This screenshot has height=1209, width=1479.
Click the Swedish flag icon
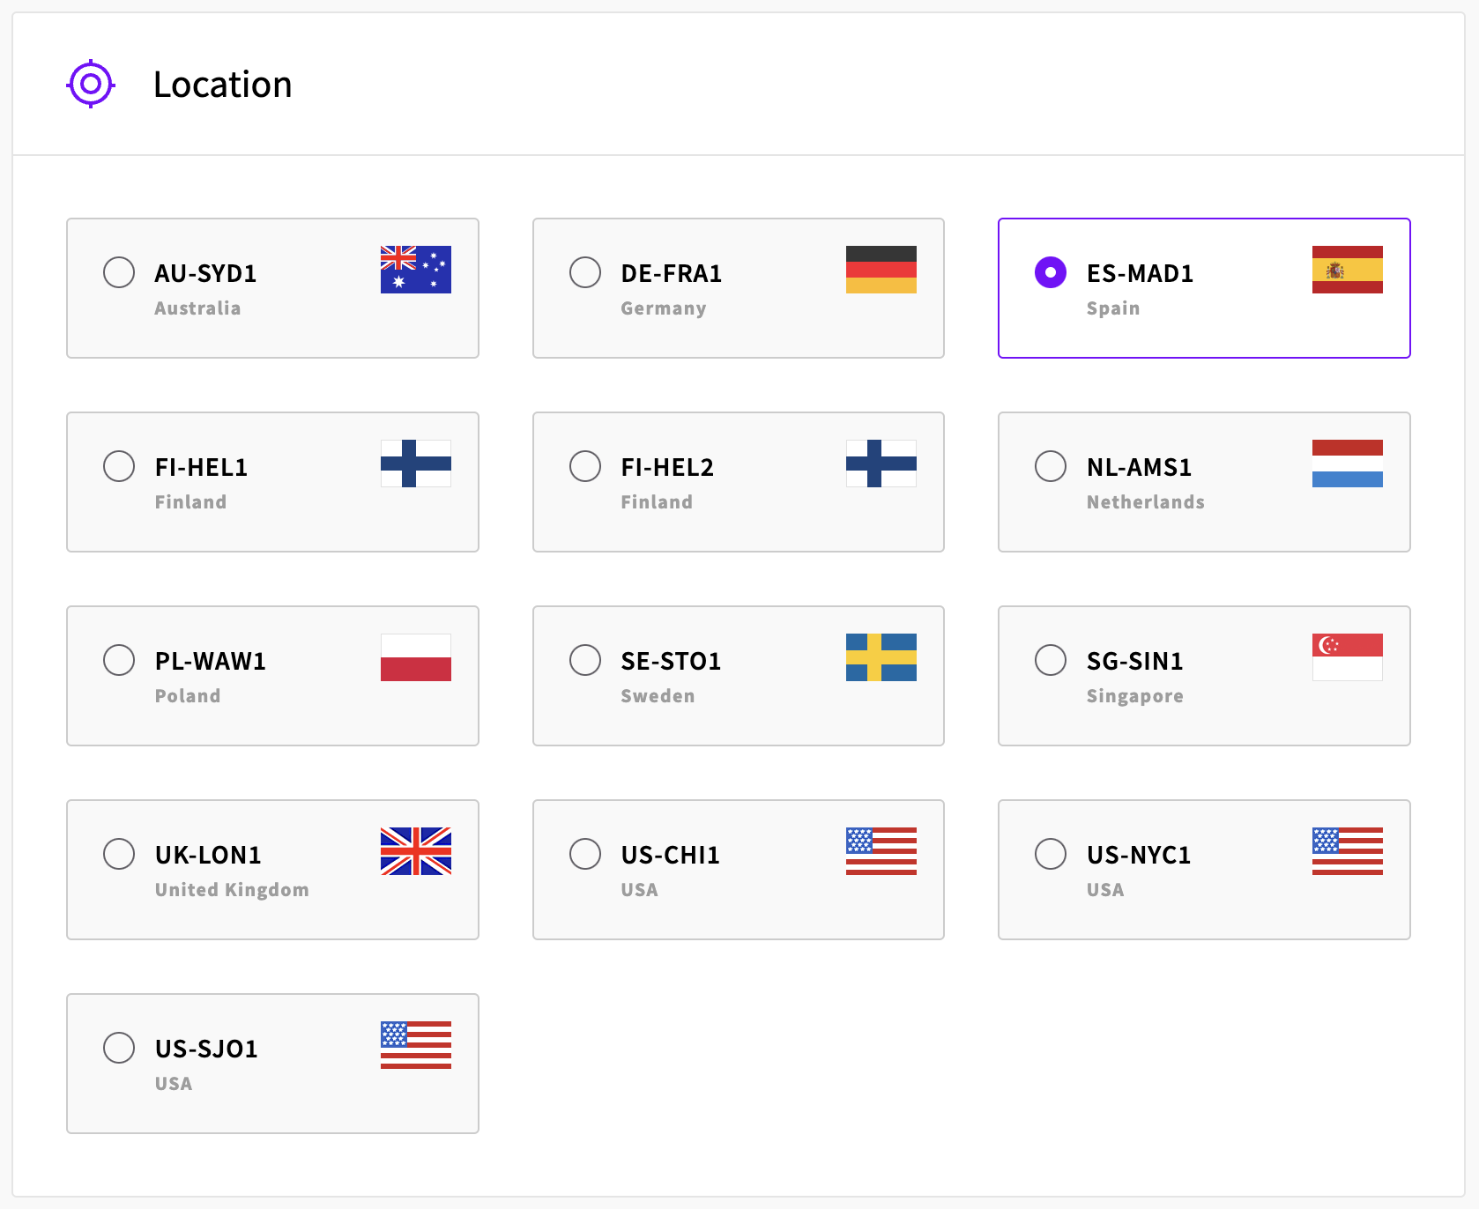point(881,657)
